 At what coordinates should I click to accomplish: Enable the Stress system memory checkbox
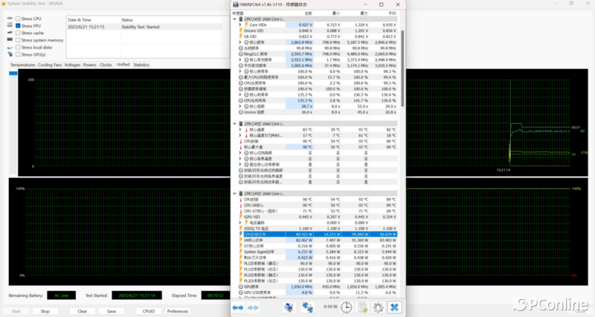[18, 40]
